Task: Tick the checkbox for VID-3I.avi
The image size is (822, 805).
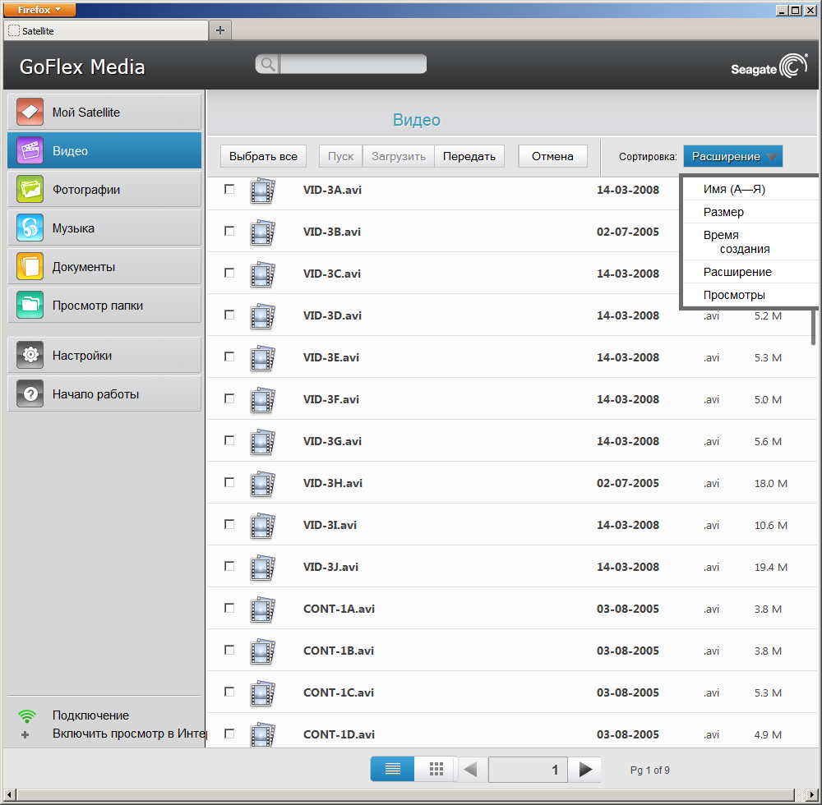Action: click(229, 524)
